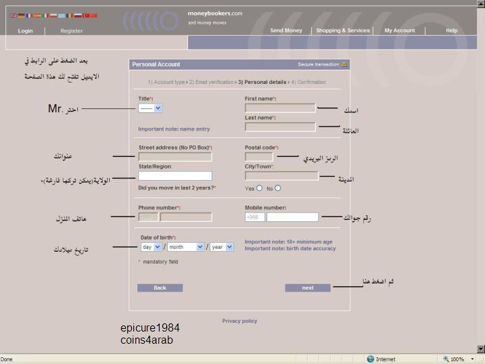
Task: Focus the Last name field
Action: point(280,127)
